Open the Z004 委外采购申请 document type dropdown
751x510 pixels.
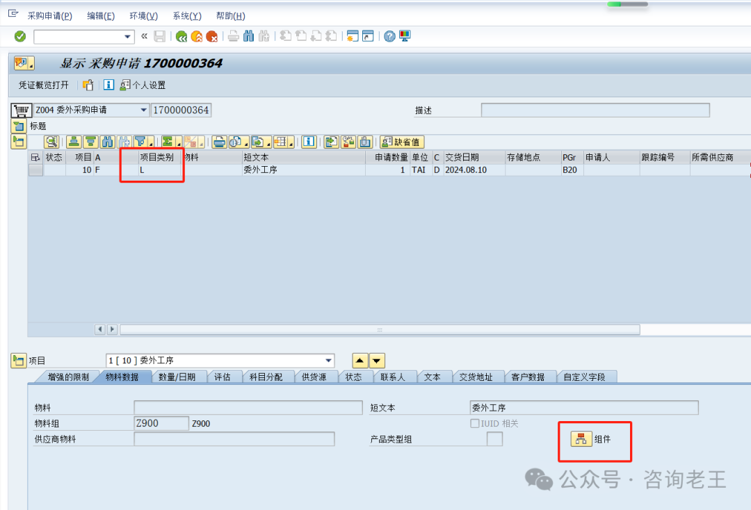(144, 110)
